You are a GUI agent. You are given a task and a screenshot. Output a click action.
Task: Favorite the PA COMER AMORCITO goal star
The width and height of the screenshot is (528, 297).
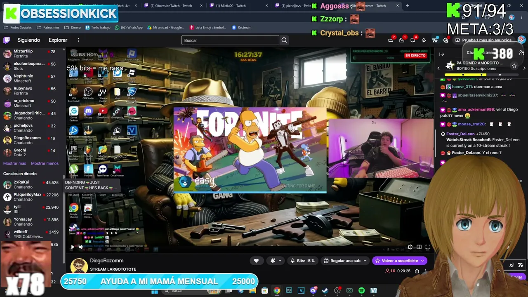point(514,66)
